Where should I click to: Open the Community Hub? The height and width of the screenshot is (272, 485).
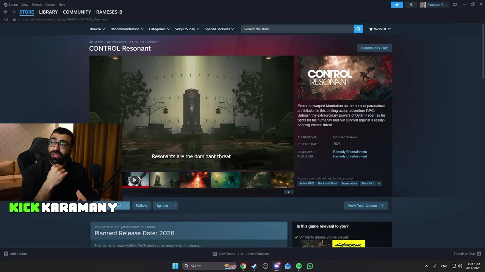coord(374,48)
